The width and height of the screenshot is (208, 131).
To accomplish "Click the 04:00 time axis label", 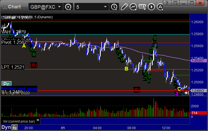I will [x=97, y=128].
